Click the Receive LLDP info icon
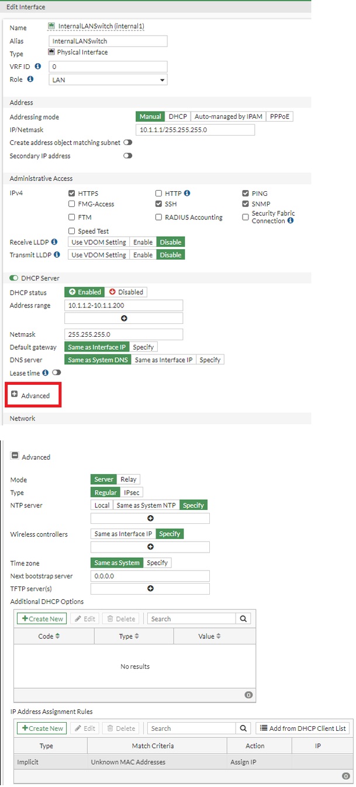 pyautogui.click(x=54, y=241)
